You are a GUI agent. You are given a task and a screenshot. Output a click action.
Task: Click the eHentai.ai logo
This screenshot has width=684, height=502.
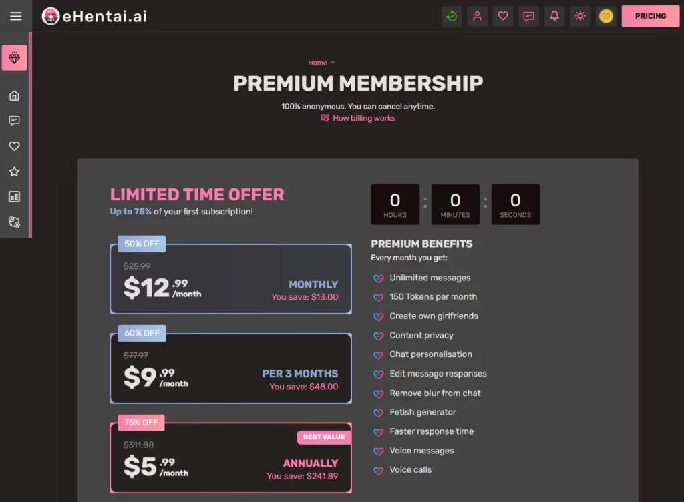coord(95,16)
